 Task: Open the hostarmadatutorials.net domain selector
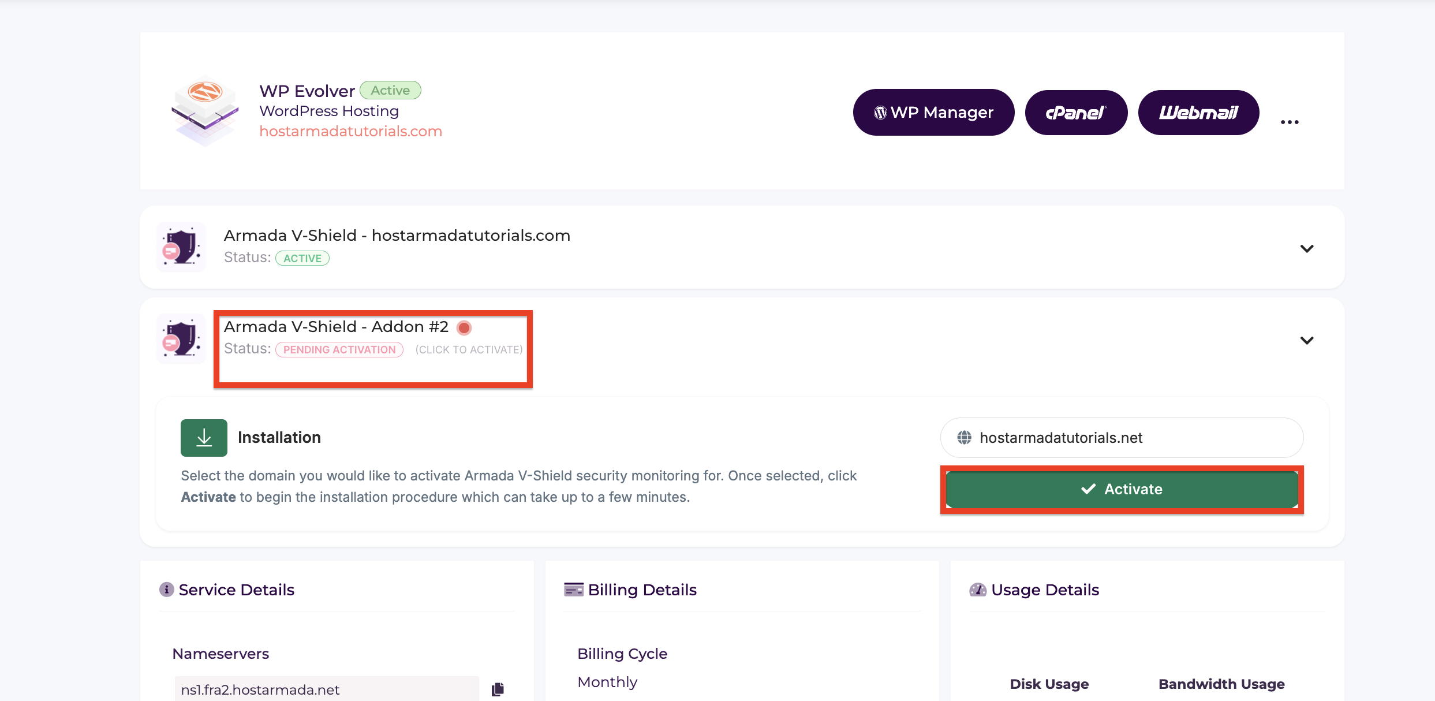click(x=1122, y=438)
